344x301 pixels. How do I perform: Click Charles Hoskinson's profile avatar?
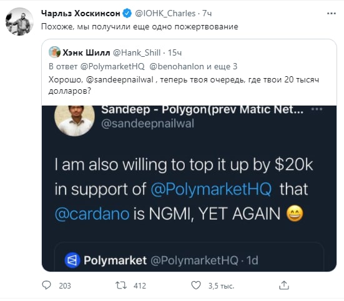(19, 21)
